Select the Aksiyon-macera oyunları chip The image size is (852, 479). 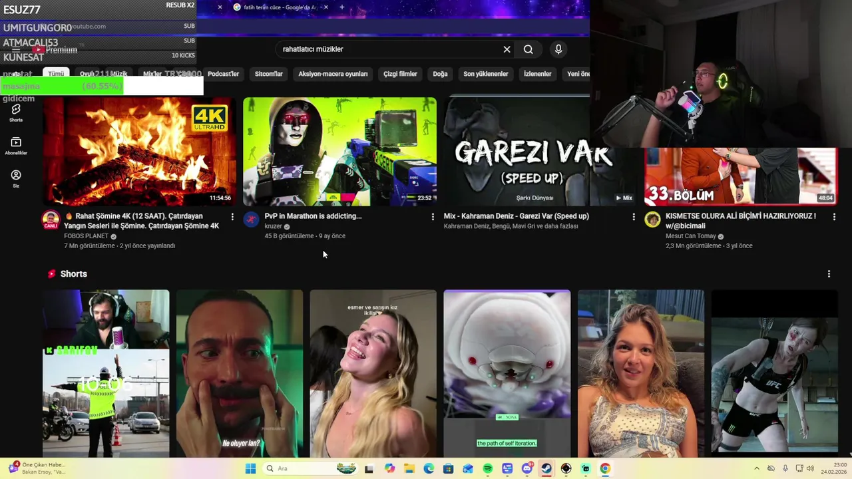333,74
